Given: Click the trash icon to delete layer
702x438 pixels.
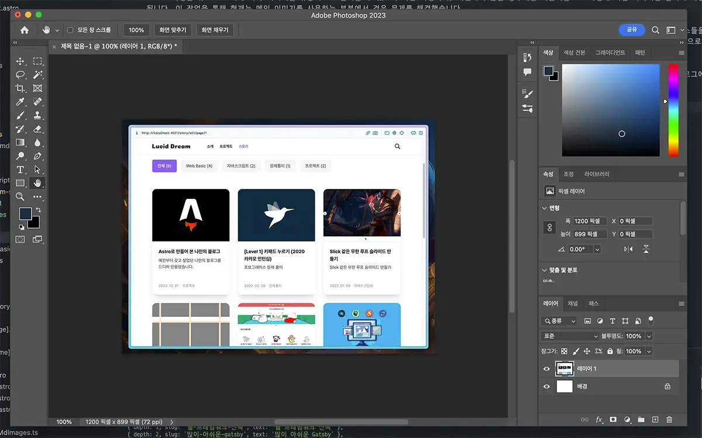Looking at the screenshot, I should 669,420.
